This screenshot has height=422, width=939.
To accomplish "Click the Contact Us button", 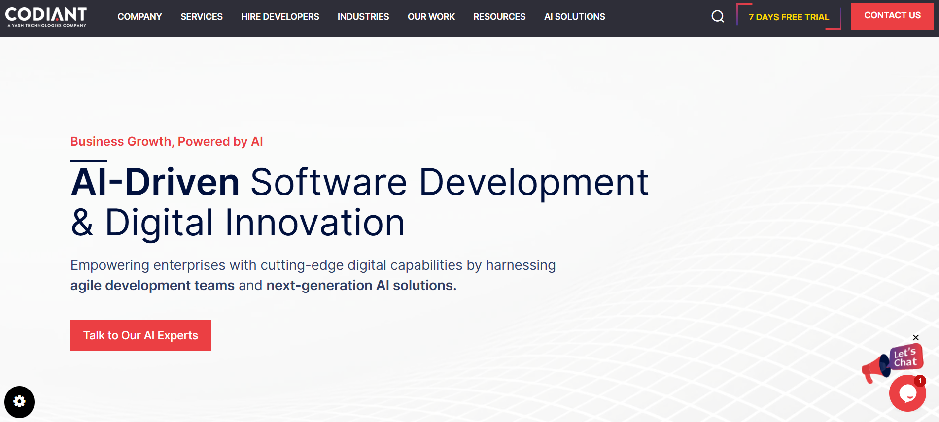I will pos(892,16).
